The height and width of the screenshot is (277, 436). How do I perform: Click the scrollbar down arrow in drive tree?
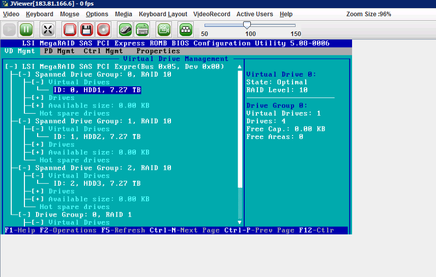coord(240,222)
